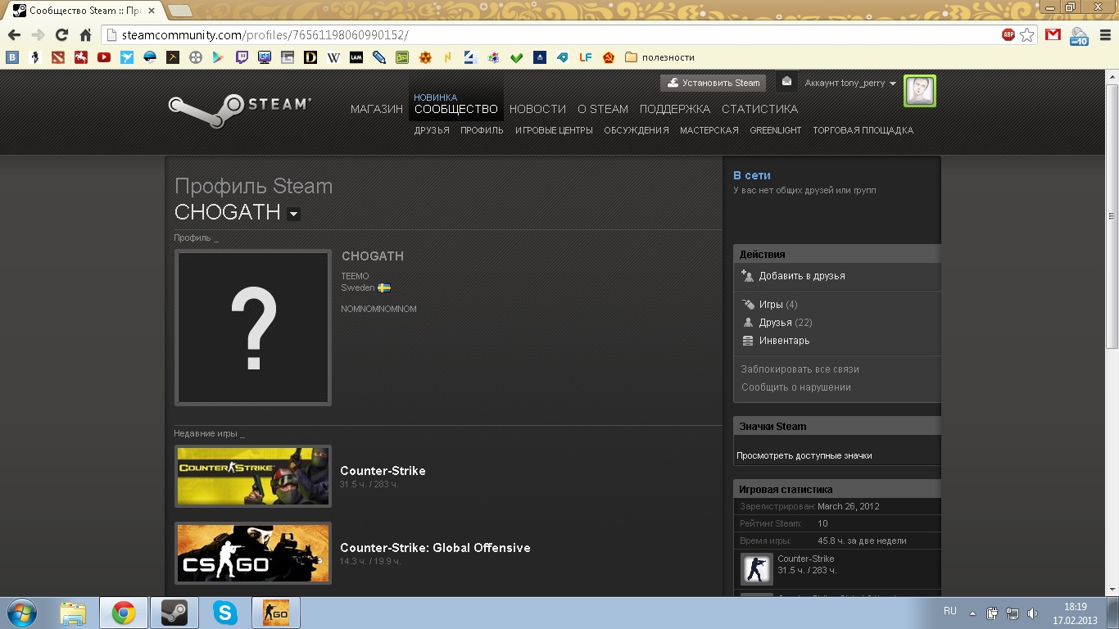Reload the page with the refresh icon
The width and height of the screenshot is (1119, 629).
coord(61,35)
